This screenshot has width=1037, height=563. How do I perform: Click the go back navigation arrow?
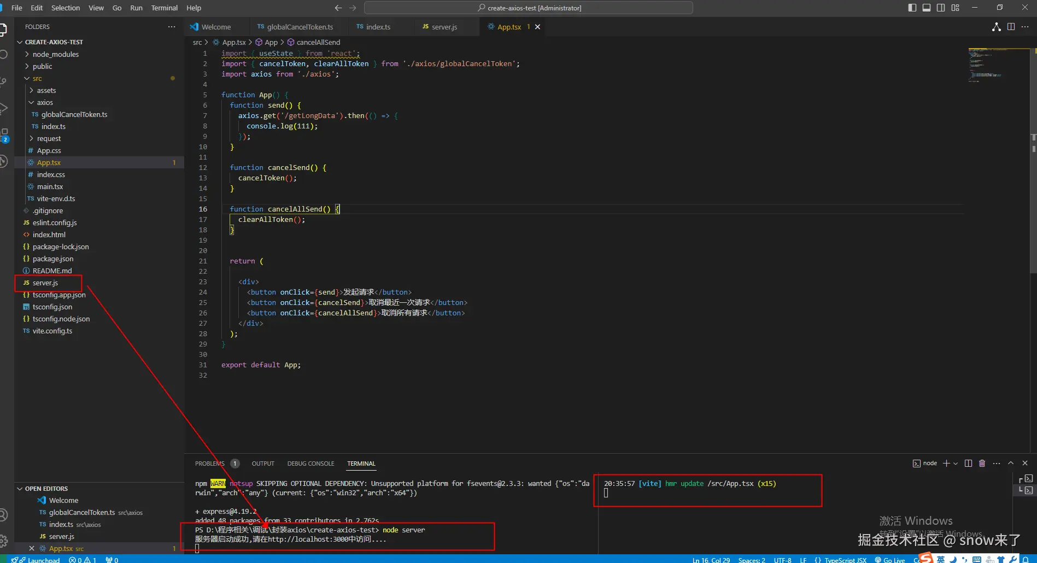tap(338, 8)
